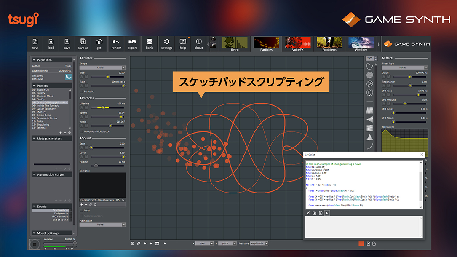457x257 pixels.
Task: Open the sound bank
Action: click(150, 43)
